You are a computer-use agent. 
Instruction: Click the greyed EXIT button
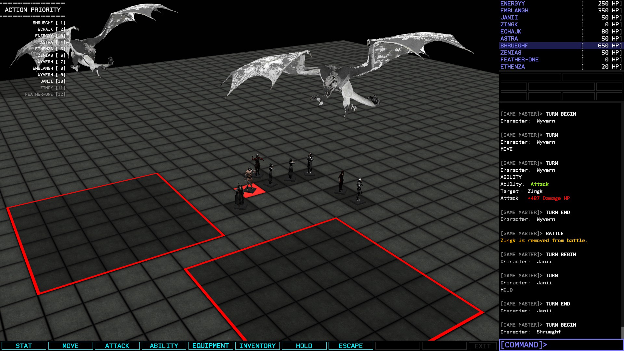[x=482, y=346]
